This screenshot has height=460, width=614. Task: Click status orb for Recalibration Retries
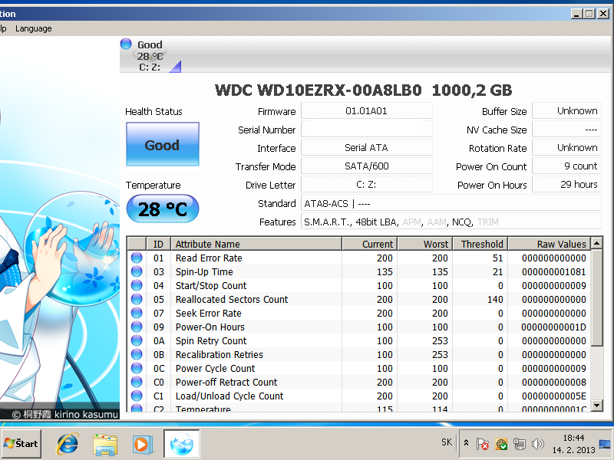137,354
